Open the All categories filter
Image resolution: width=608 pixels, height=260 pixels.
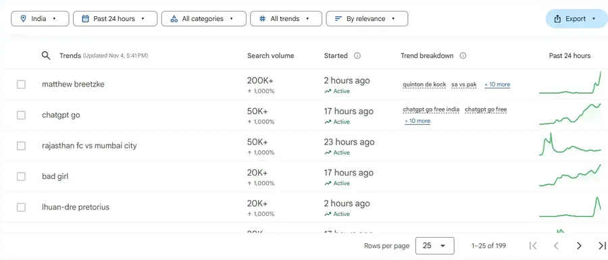click(x=203, y=19)
